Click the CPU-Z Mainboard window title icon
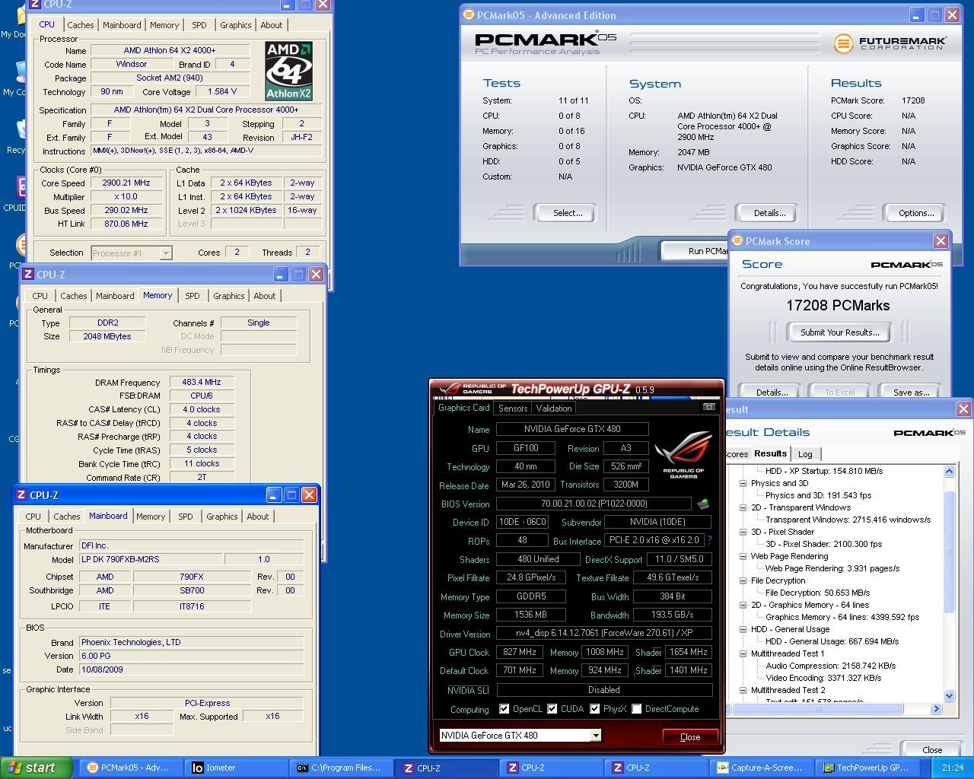Image resolution: width=974 pixels, height=779 pixels. point(21,495)
